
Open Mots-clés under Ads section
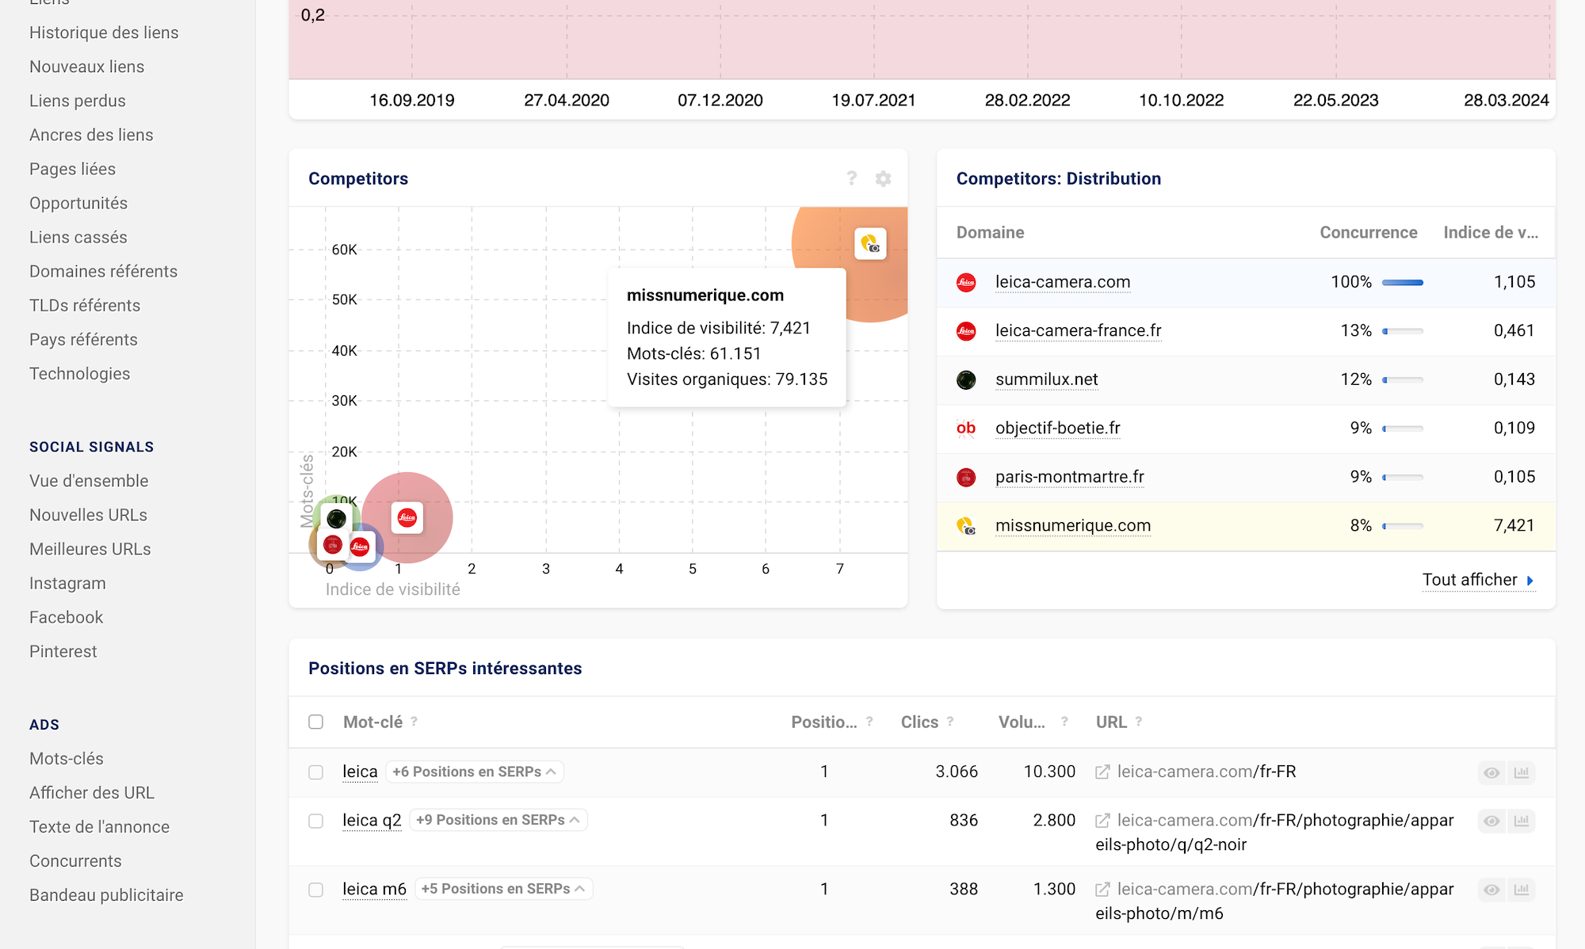click(67, 758)
